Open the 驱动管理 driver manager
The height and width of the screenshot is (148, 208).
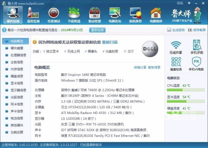[x=95, y=15]
